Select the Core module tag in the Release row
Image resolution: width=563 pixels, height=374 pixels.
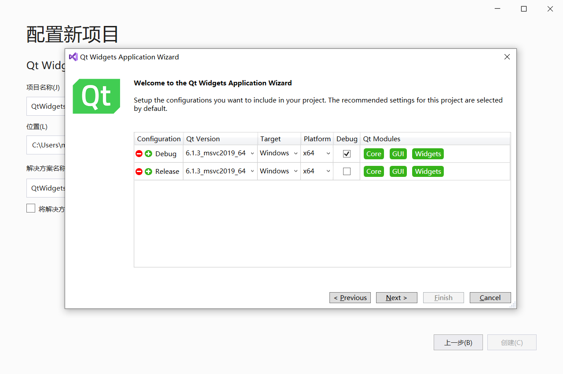pyautogui.click(x=374, y=171)
